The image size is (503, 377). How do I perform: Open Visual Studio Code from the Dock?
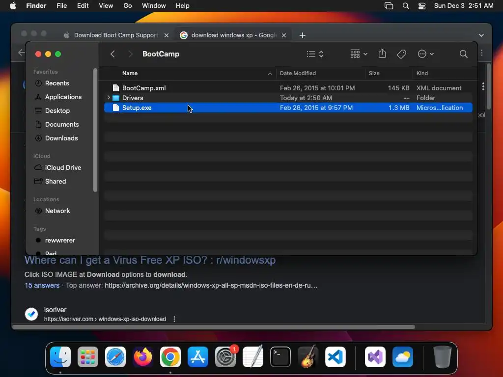pos(335,356)
